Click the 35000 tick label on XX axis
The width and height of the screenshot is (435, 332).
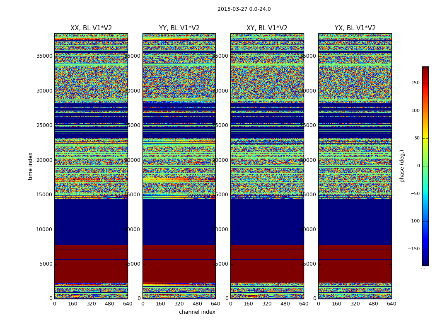(x=44, y=56)
